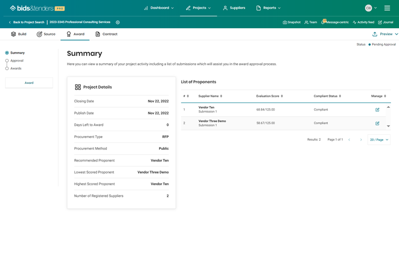
Task: Edit Vendor Three Demo submission
Action: click(377, 123)
